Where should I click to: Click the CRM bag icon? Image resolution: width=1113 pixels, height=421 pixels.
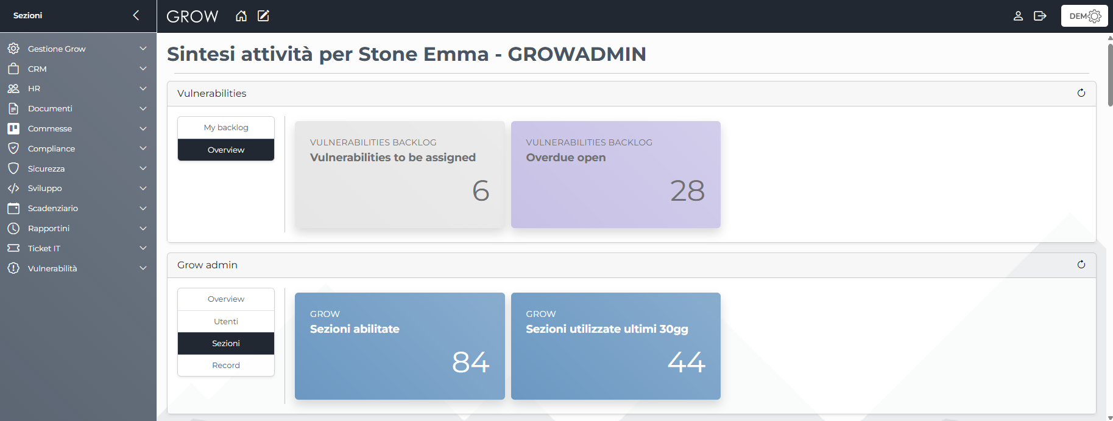[x=13, y=69]
